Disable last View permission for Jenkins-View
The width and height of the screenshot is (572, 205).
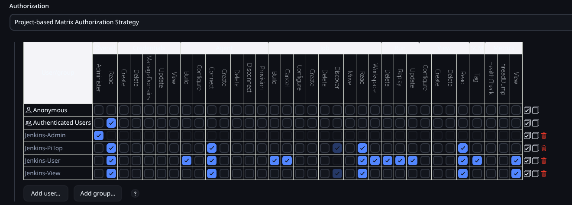(x=516, y=173)
